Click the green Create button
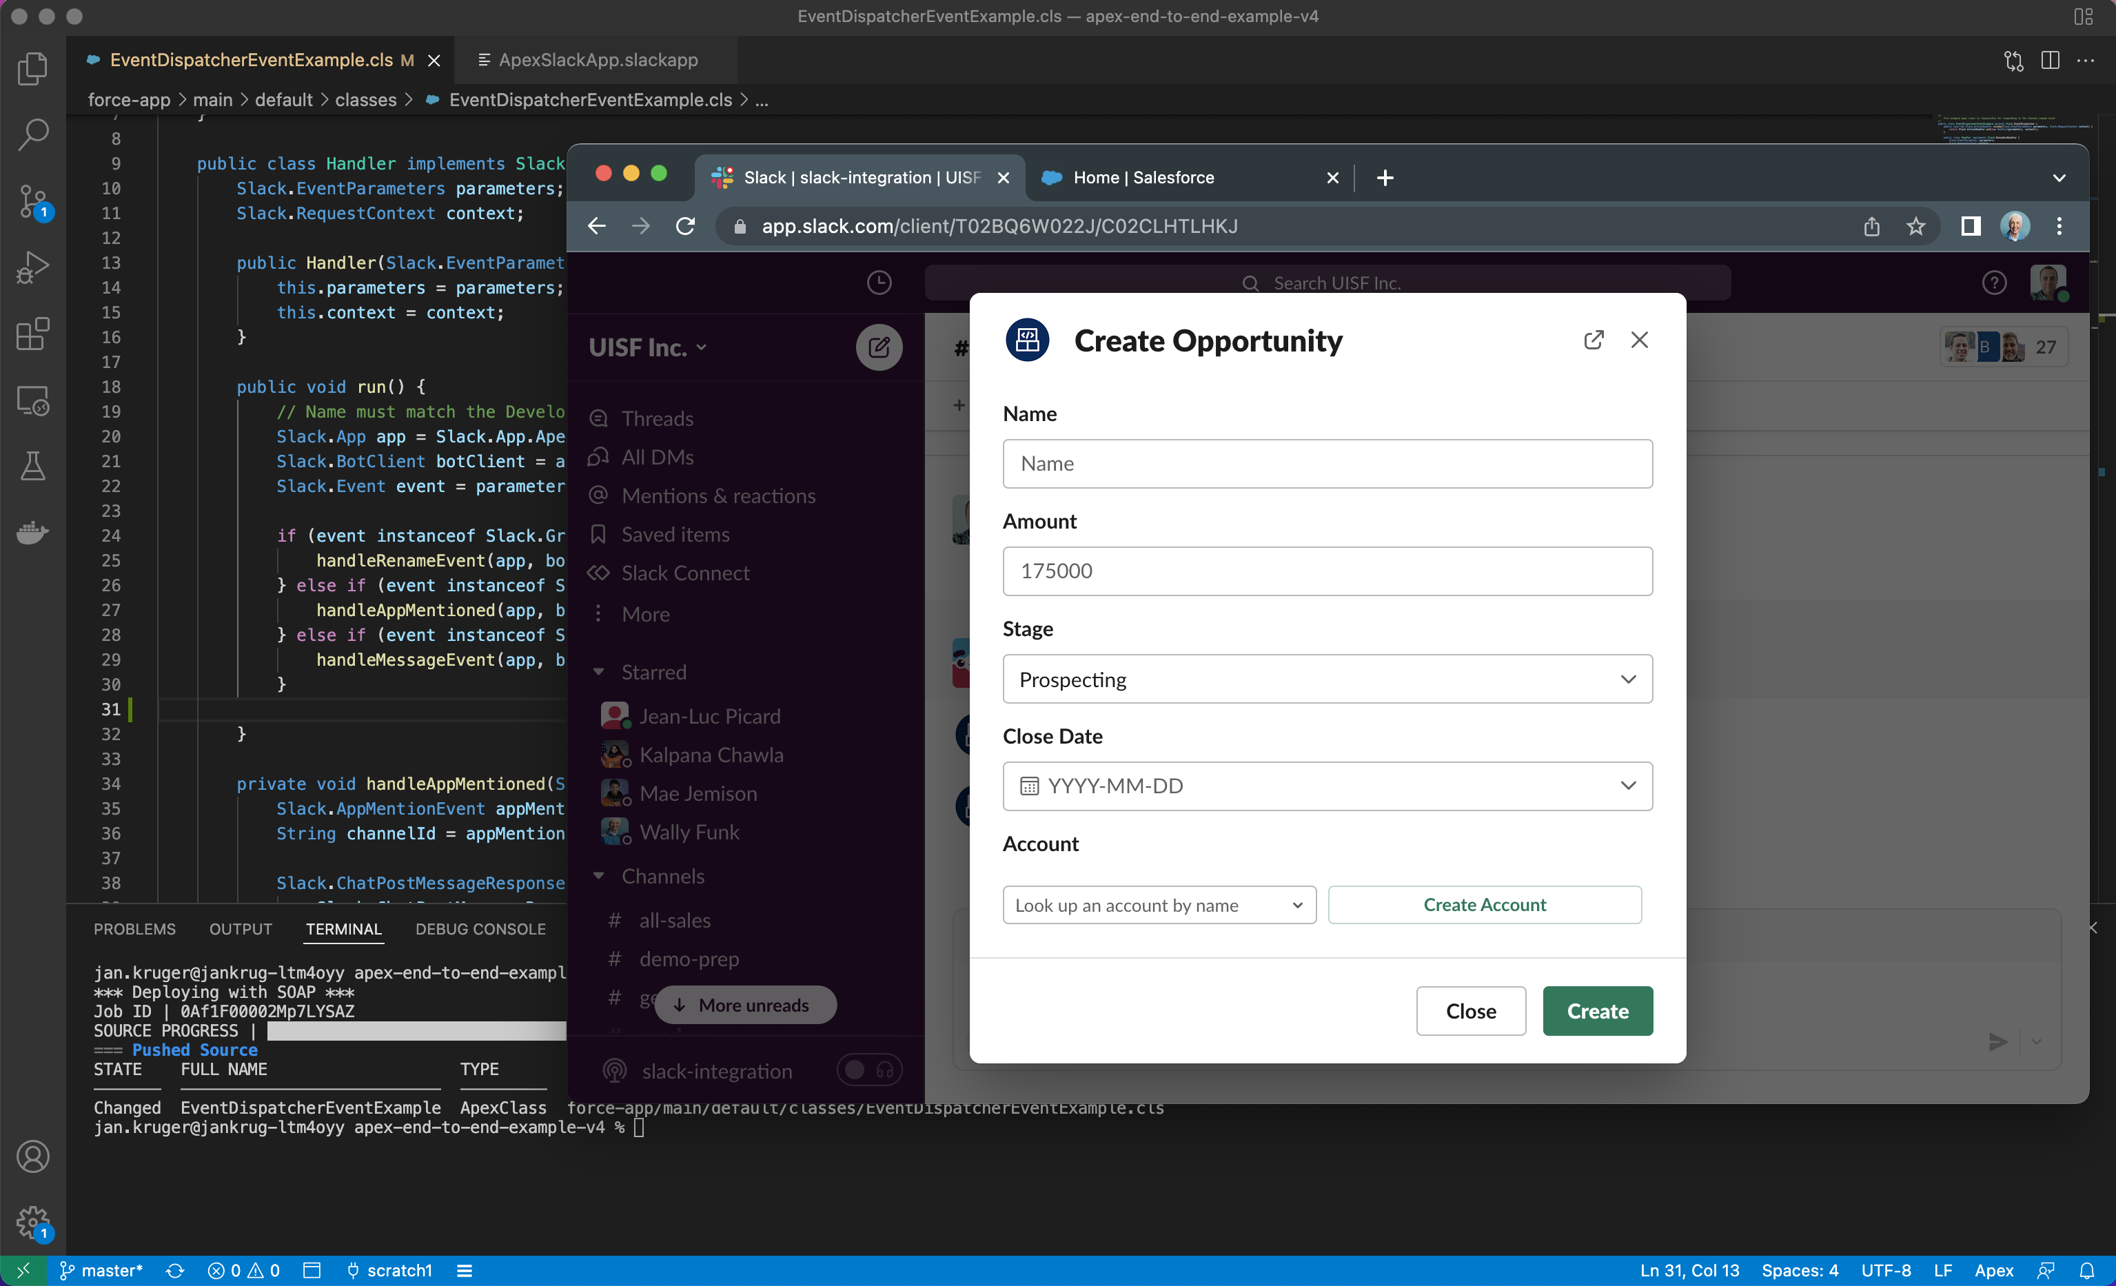This screenshot has height=1286, width=2116. pyautogui.click(x=1596, y=1011)
